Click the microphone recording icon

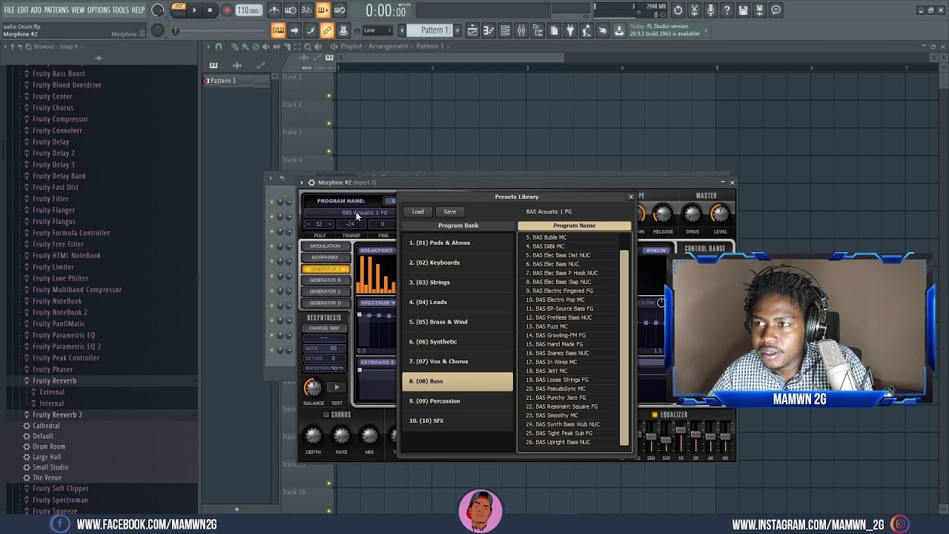point(710,10)
